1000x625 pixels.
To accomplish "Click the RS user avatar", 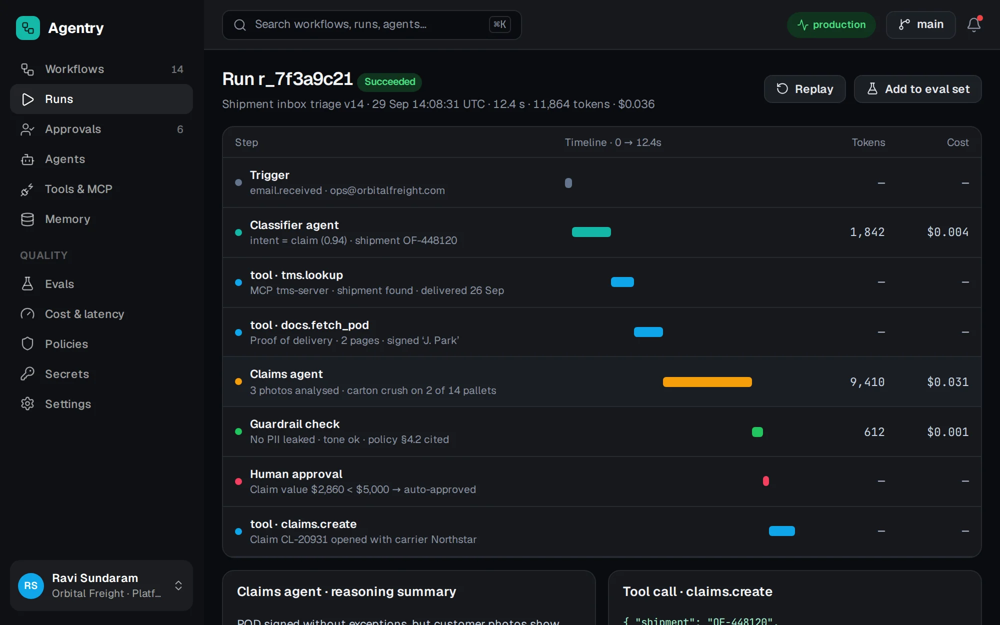I will pyautogui.click(x=31, y=585).
